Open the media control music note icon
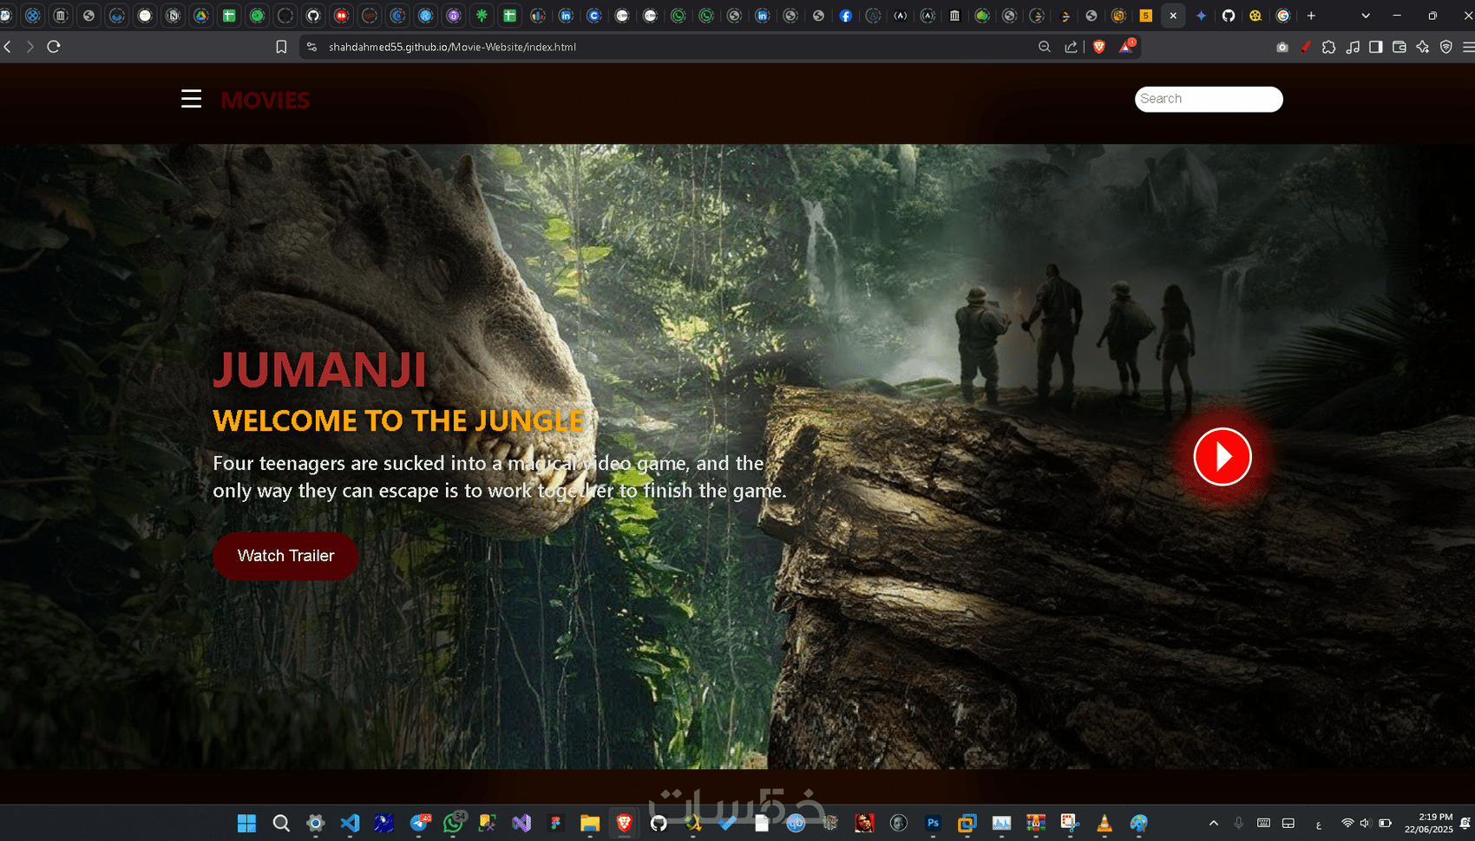Screen dimensions: 1475x841 [x=1353, y=47]
